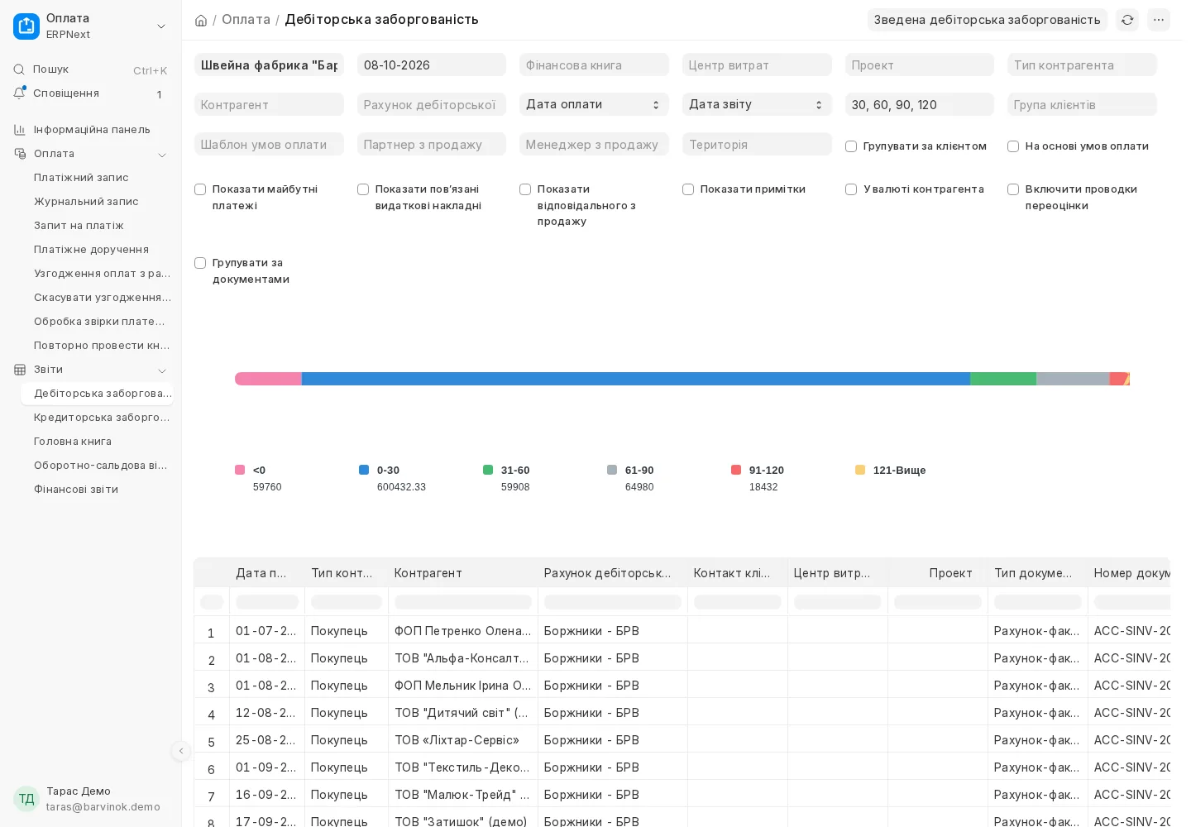1191x827 pixels.
Task: Click the ageing ranges field 30, 60, 90, 120
Action: (920, 104)
